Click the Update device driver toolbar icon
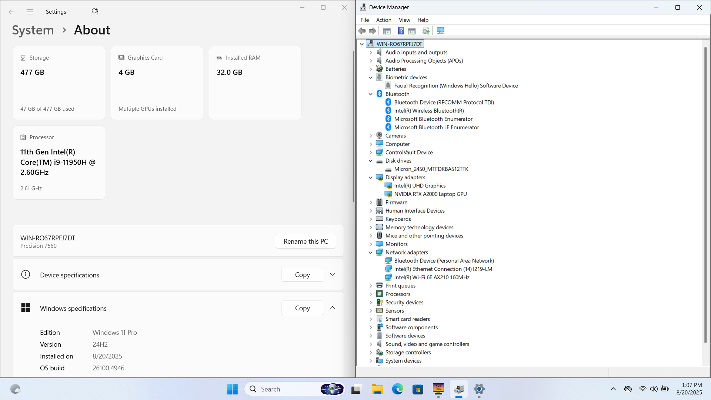This screenshot has height=400, width=711. coord(426,31)
